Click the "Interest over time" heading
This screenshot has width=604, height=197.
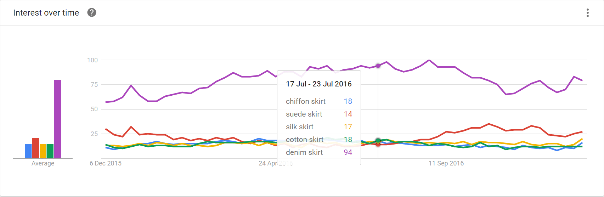pos(46,13)
